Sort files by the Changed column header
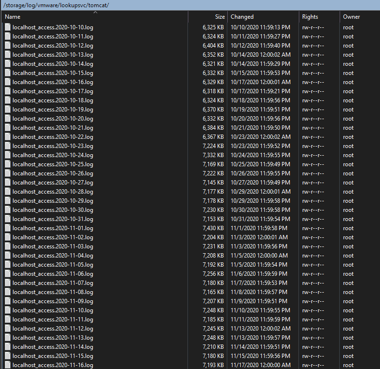This screenshot has width=380, height=369. pyautogui.click(x=263, y=17)
